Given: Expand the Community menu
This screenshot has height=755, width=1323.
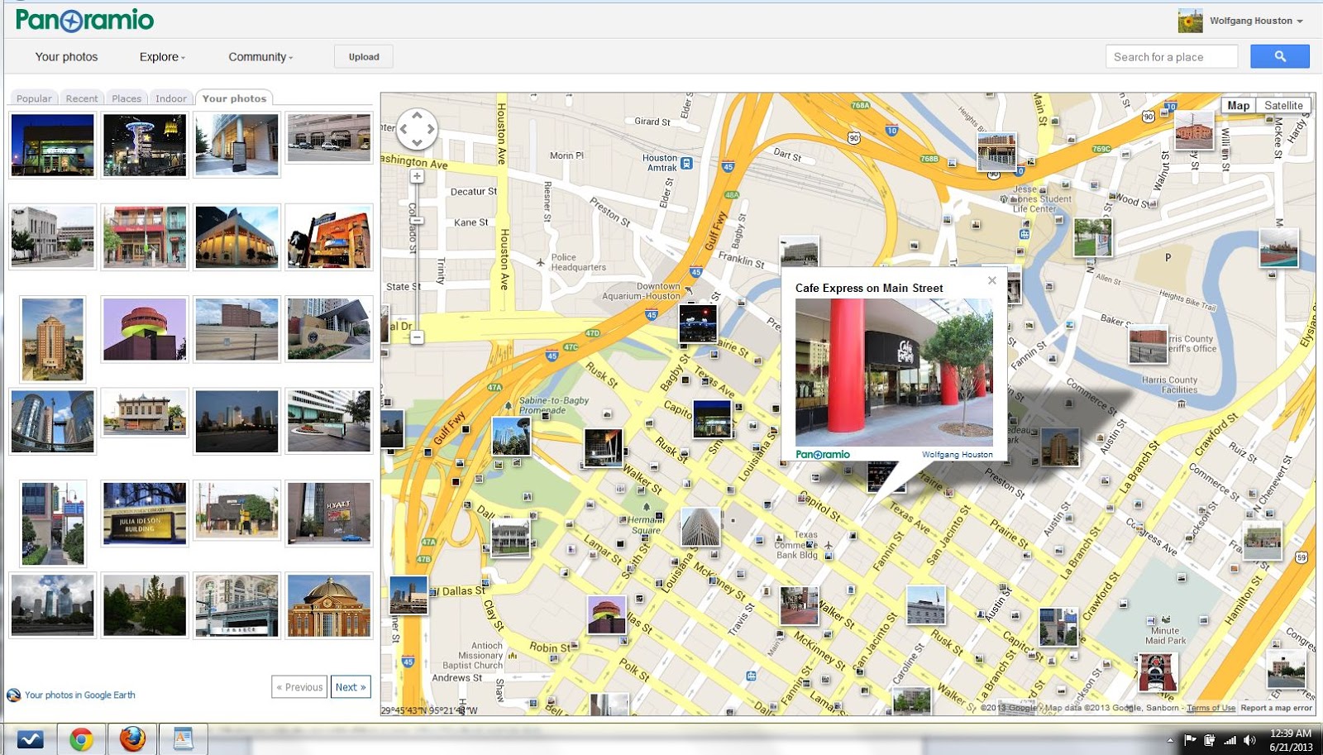Looking at the screenshot, I should pyautogui.click(x=260, y=57).
